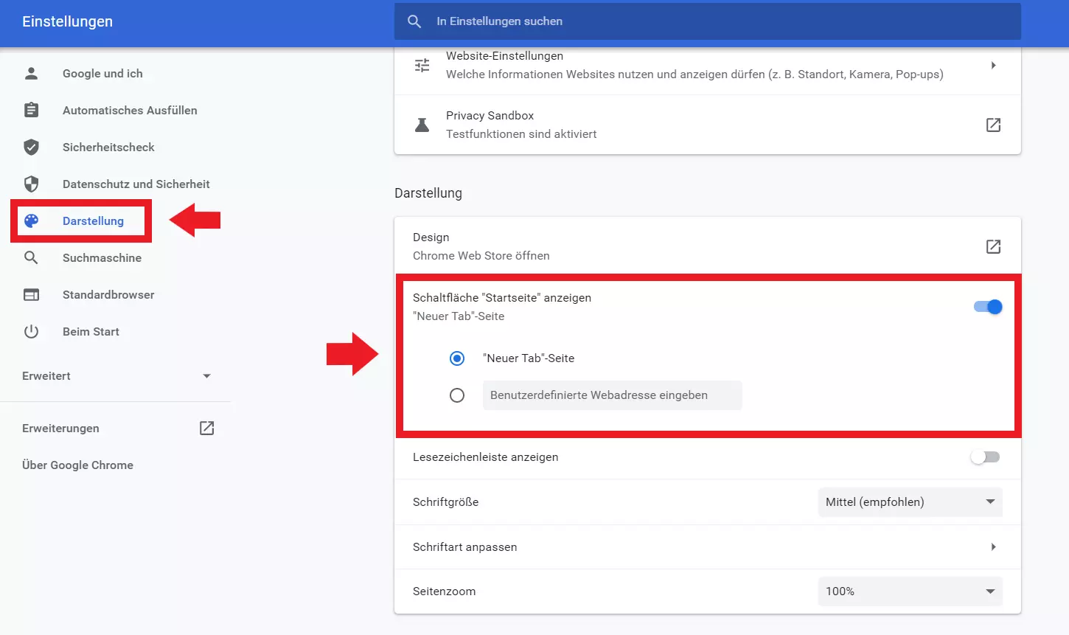Open Chrome Web Store via Design external-link icon
Screen dimensions: 1069x635
tap(993, 246)
